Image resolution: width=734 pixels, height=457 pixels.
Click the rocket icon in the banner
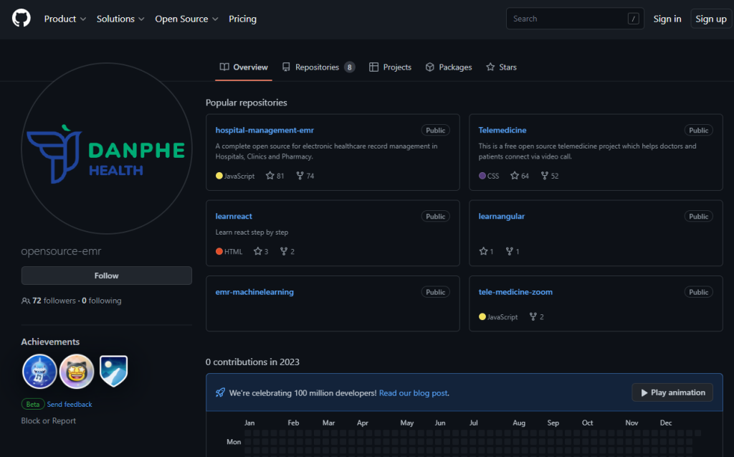coord(220,392)
